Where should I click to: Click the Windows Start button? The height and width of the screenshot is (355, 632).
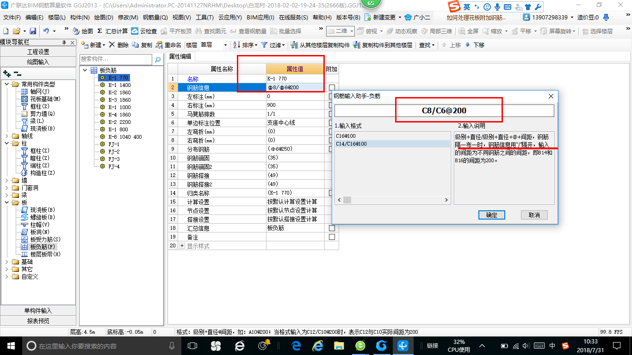point(10,346)
